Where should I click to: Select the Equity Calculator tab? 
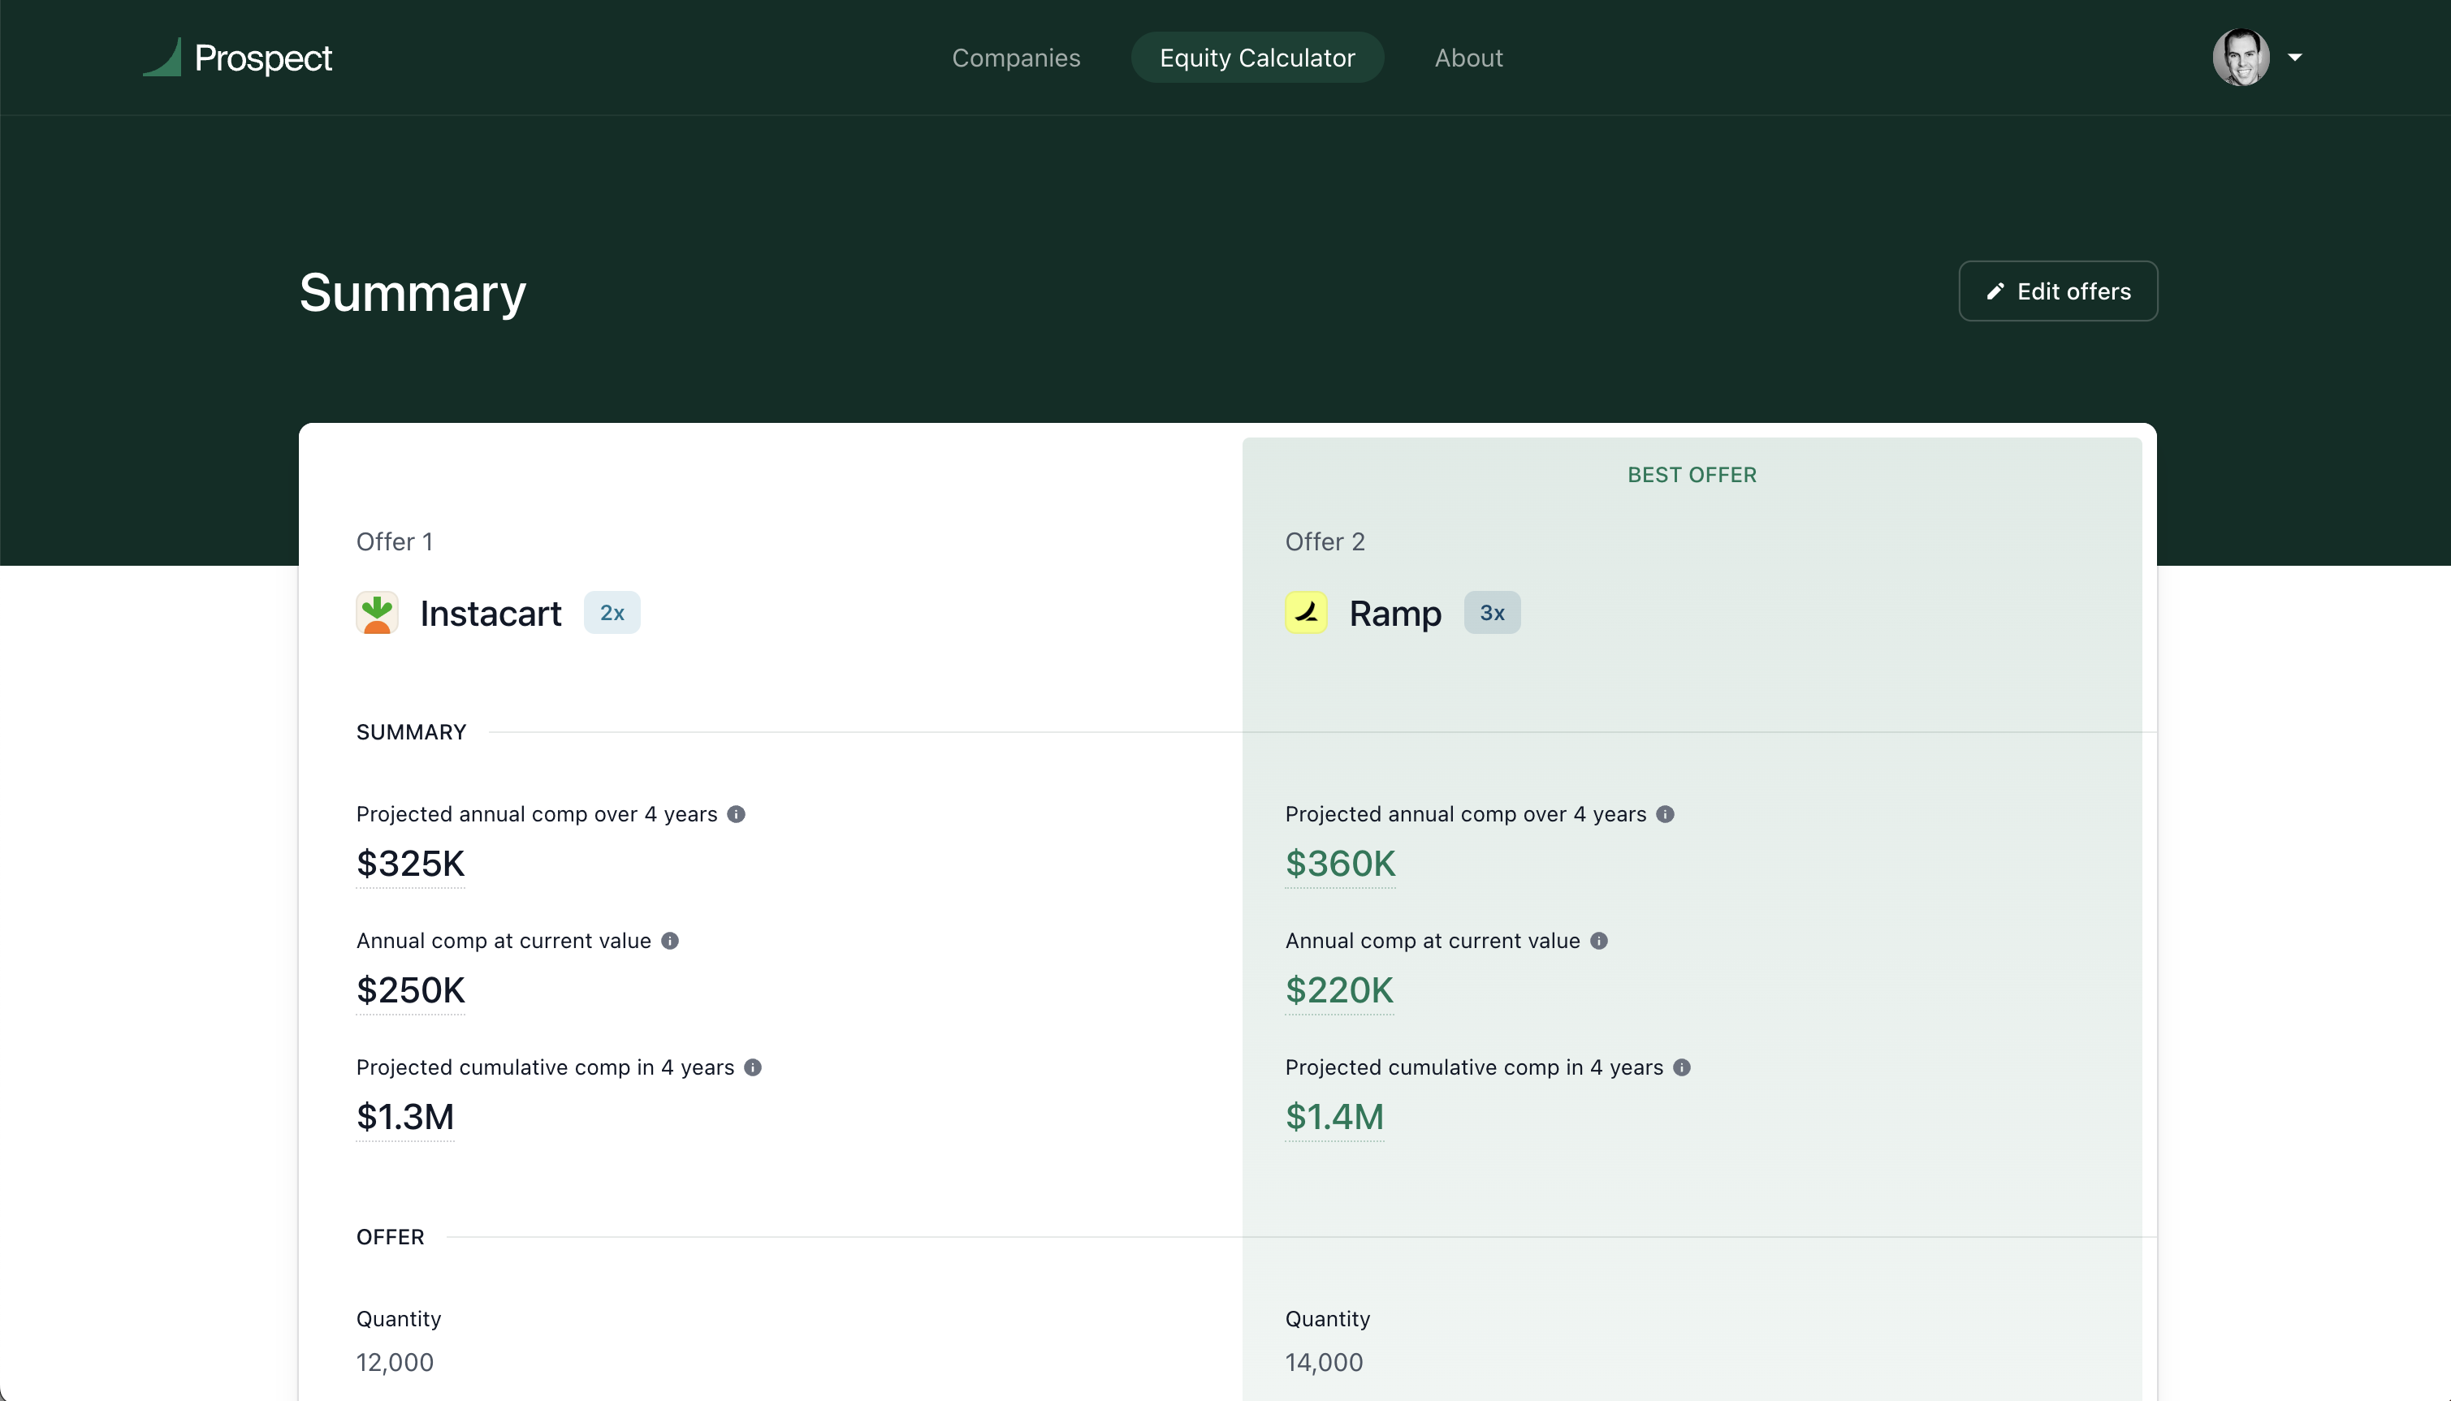1256,58
